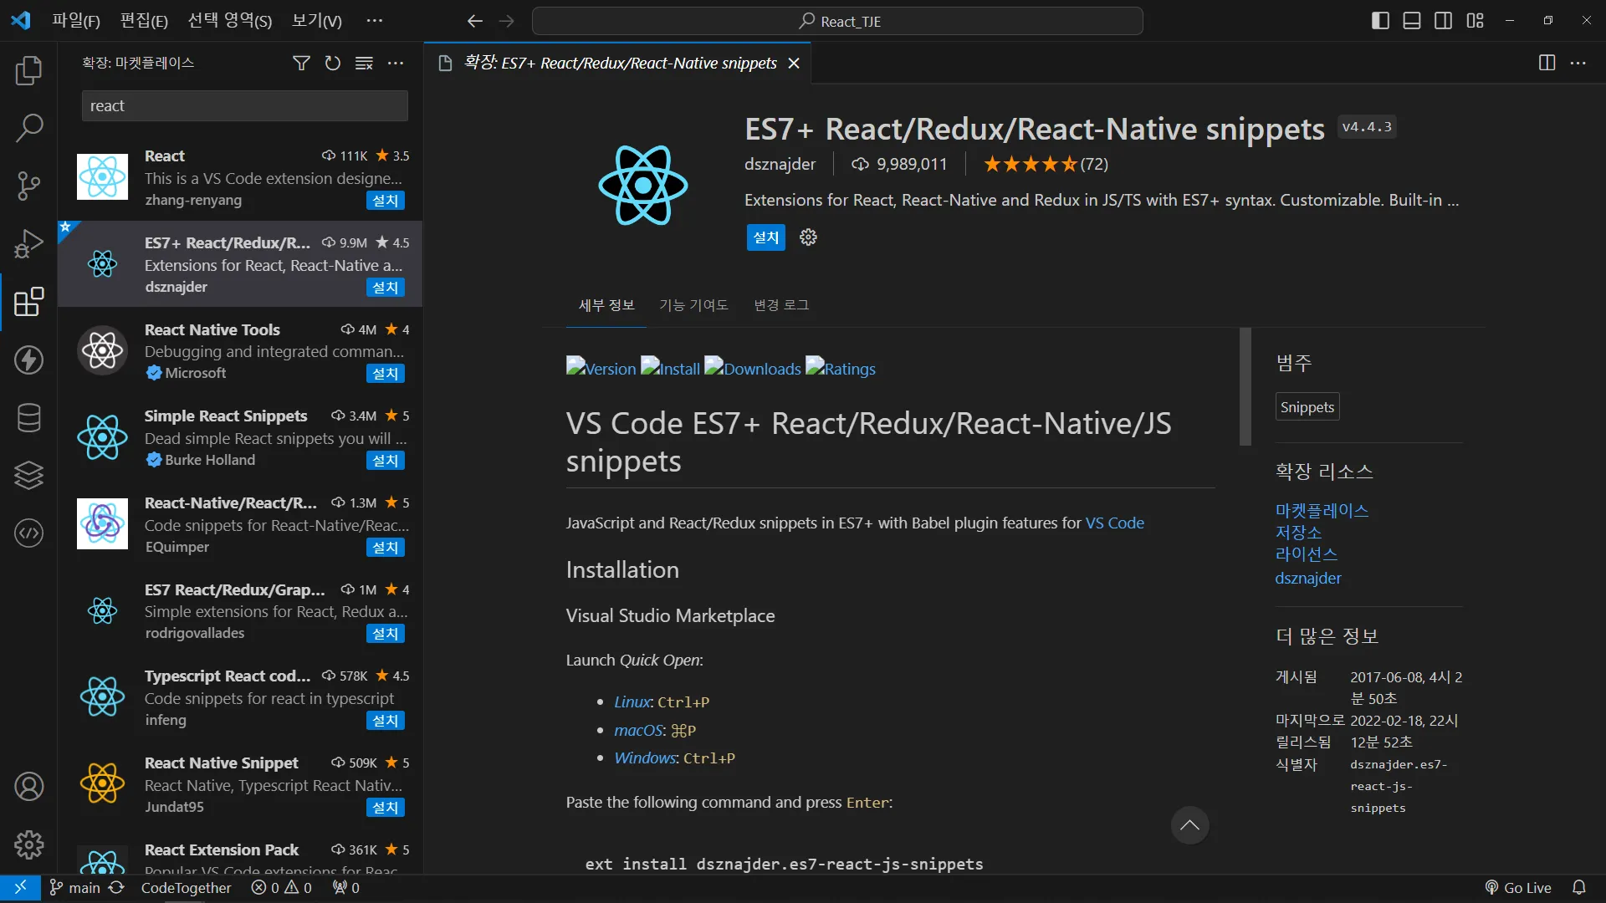Open editor more actions ellipsis menu
The width and height of the screenshot is (1606, 903).
1578,63
